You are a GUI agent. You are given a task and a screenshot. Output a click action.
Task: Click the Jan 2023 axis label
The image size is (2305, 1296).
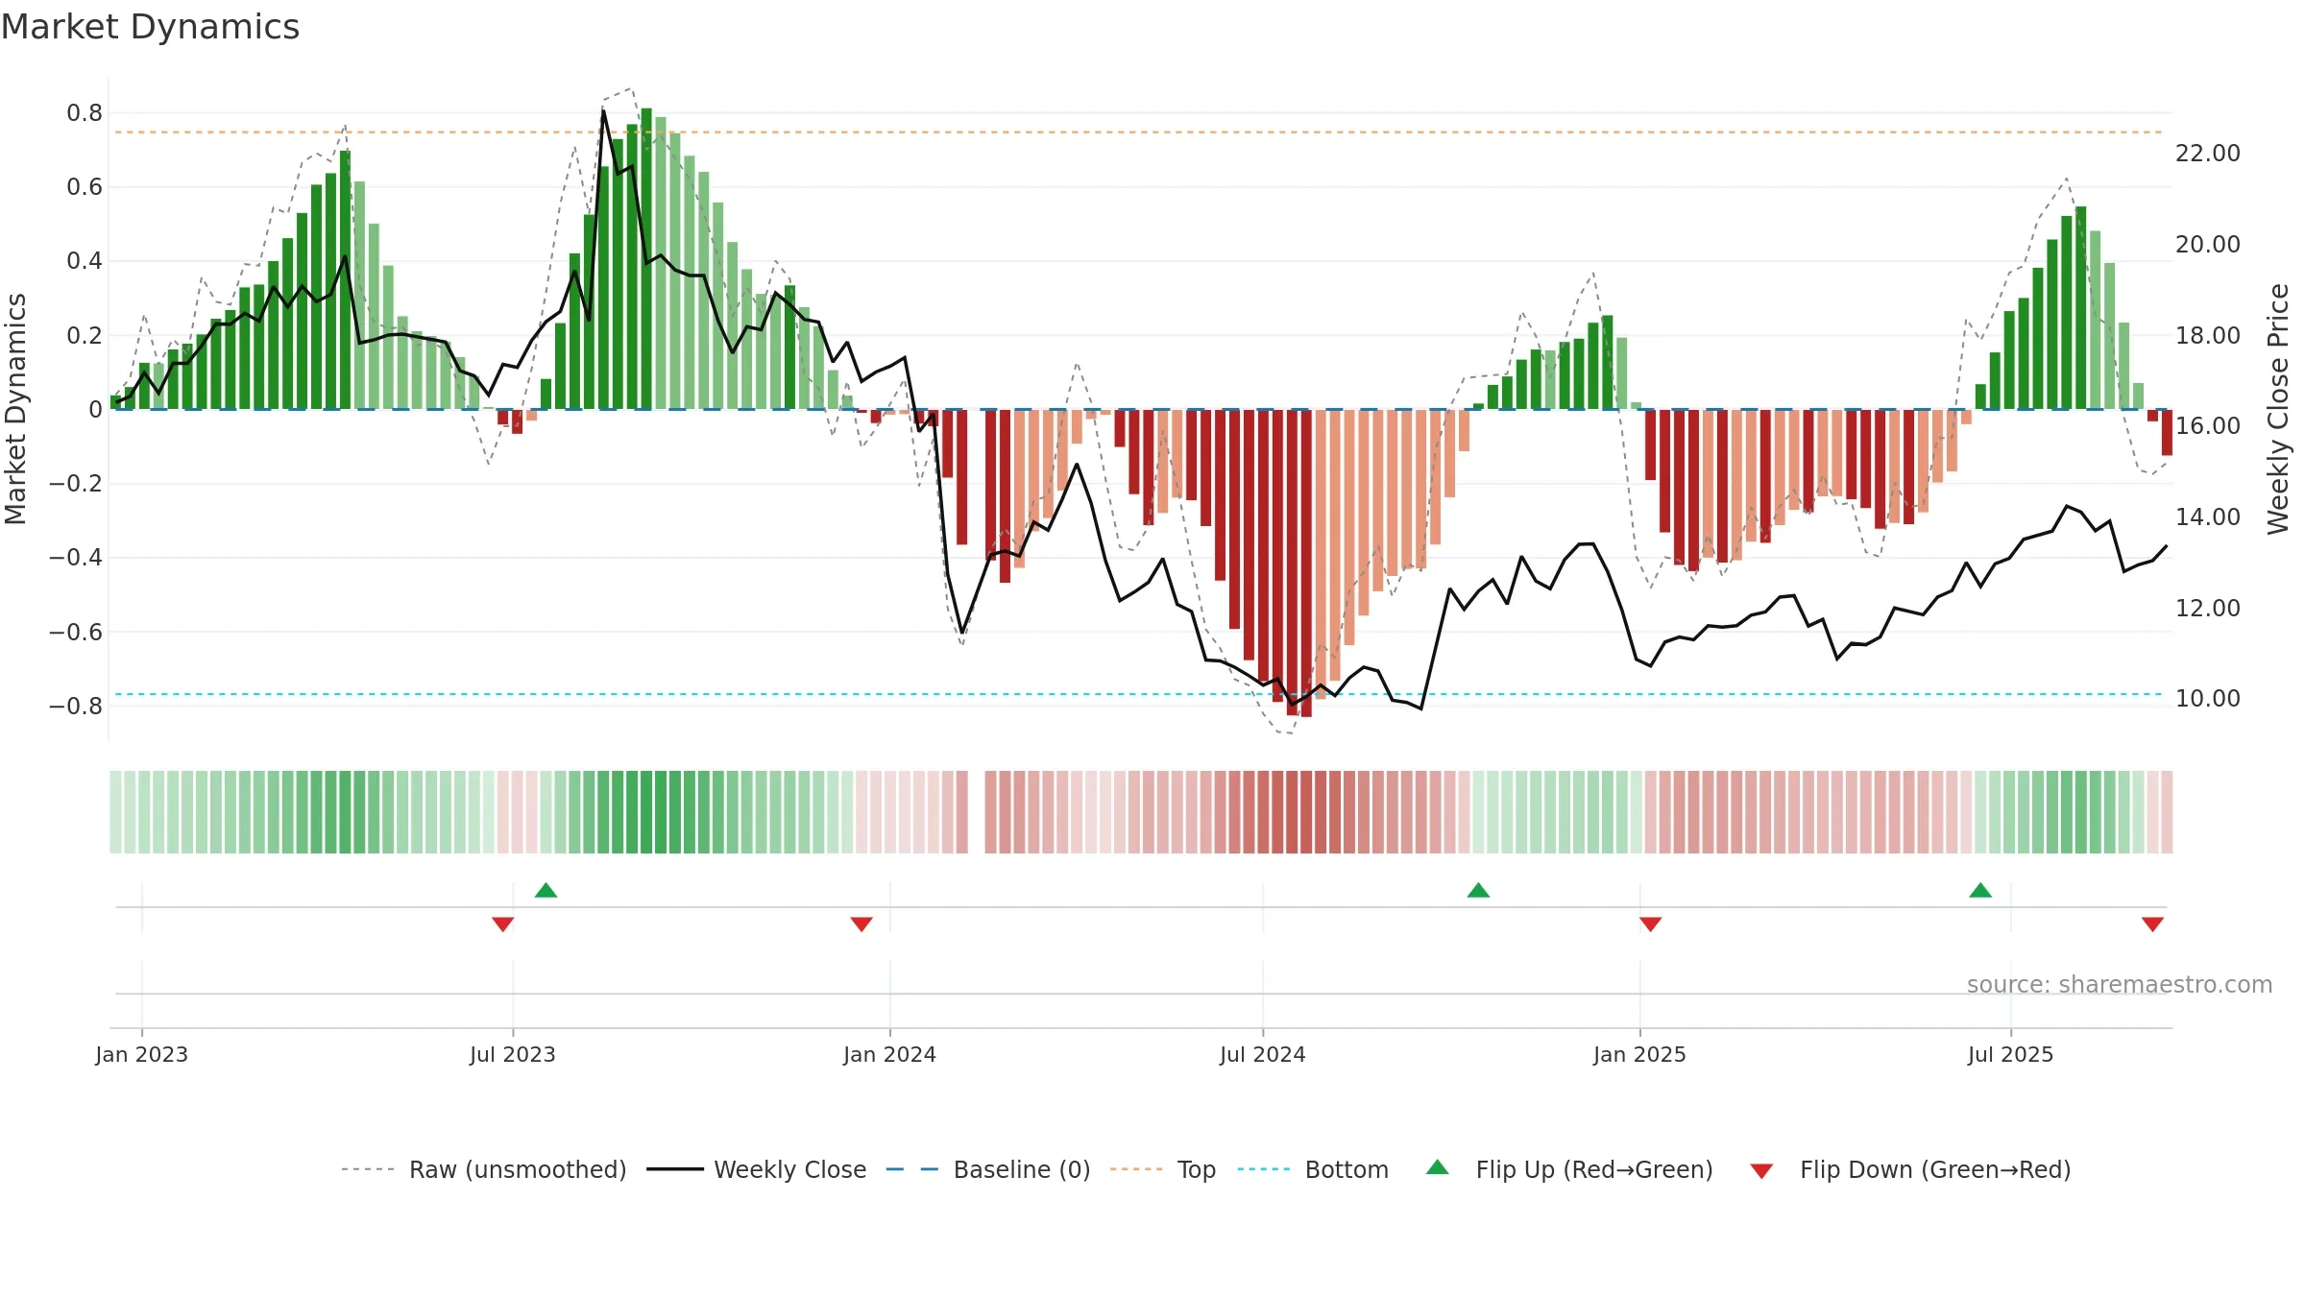coord(142,1054)
